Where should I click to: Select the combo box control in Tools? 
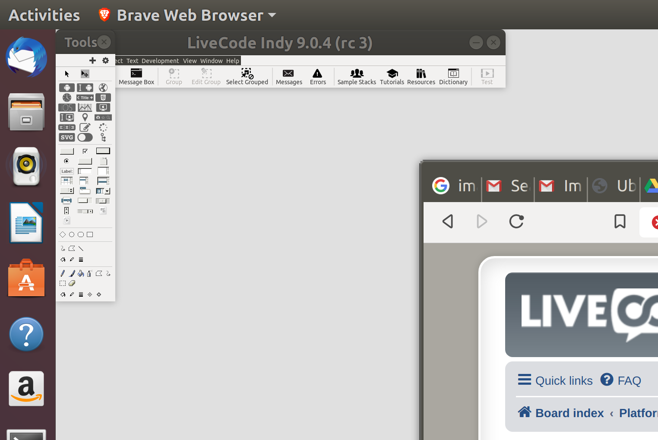103,191
